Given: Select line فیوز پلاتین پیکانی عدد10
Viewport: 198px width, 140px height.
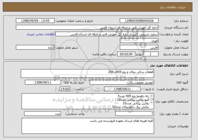Looking at the screenshot, I should point(133,100).
